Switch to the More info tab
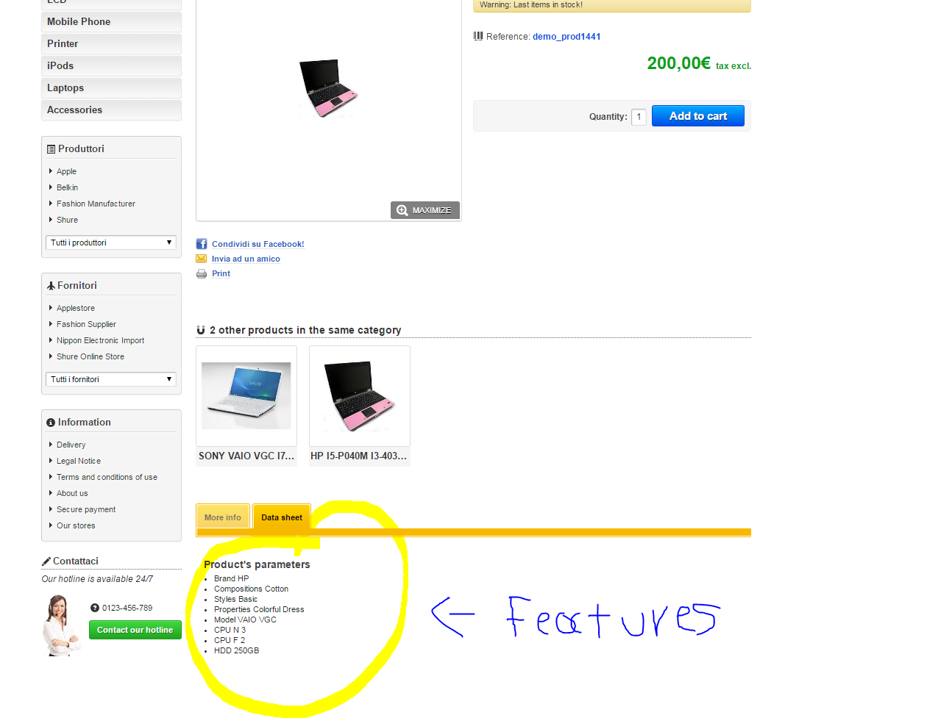927x718 pixels. pyautogui.click(x=223, y=517)
